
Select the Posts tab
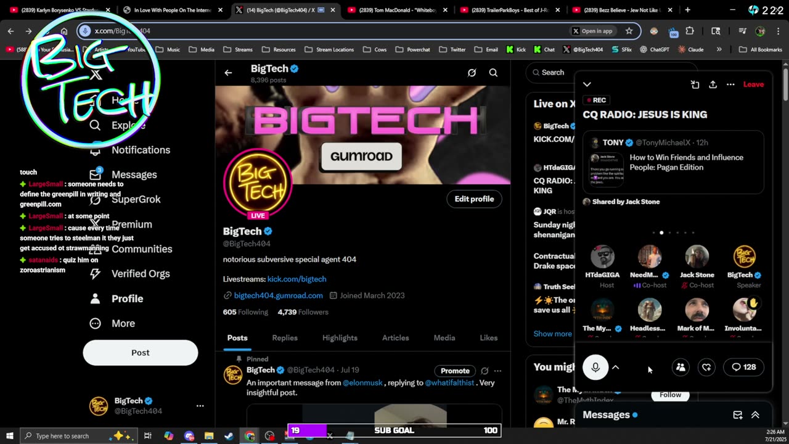click(x=237, y=338)
